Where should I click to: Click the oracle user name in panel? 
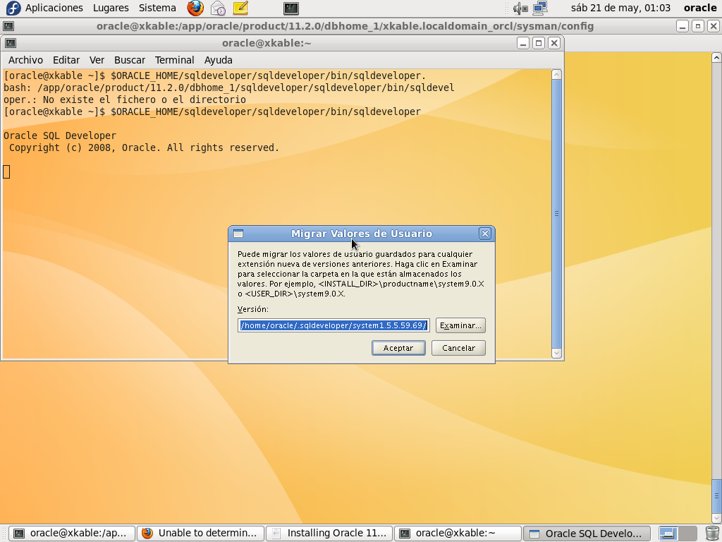point(700,8)
